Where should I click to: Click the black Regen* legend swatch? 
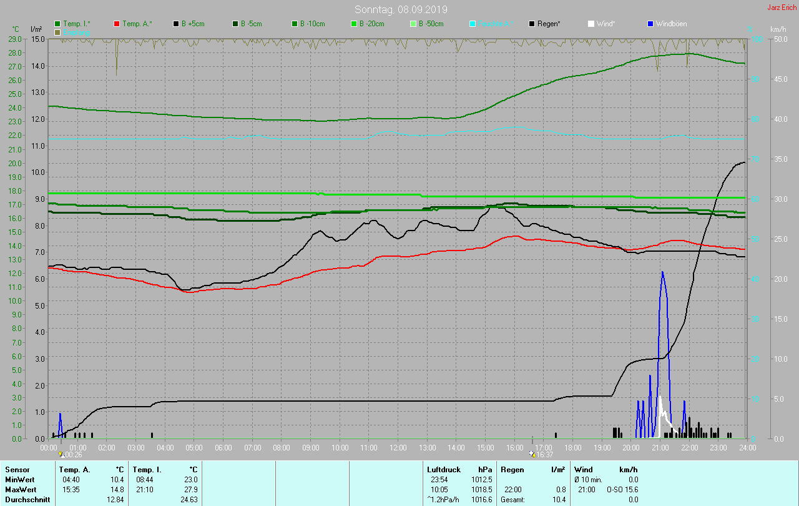pyautogui.click(x=532, y=24)
